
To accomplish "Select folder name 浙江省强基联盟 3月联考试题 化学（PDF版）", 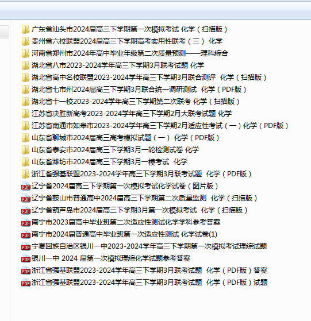I will [x=141, y=174].
